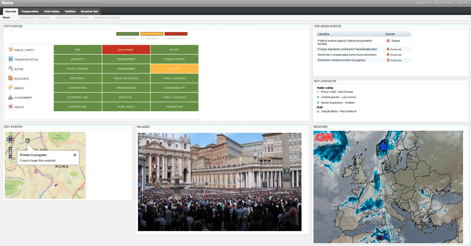The image size is (471, 246).
Task: Open Edit My Profile
Action: [x=443, y=2]
